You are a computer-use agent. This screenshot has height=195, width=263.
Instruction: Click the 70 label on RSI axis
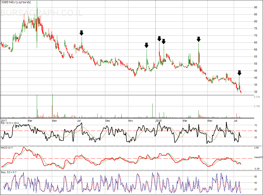tap(256, 125)
